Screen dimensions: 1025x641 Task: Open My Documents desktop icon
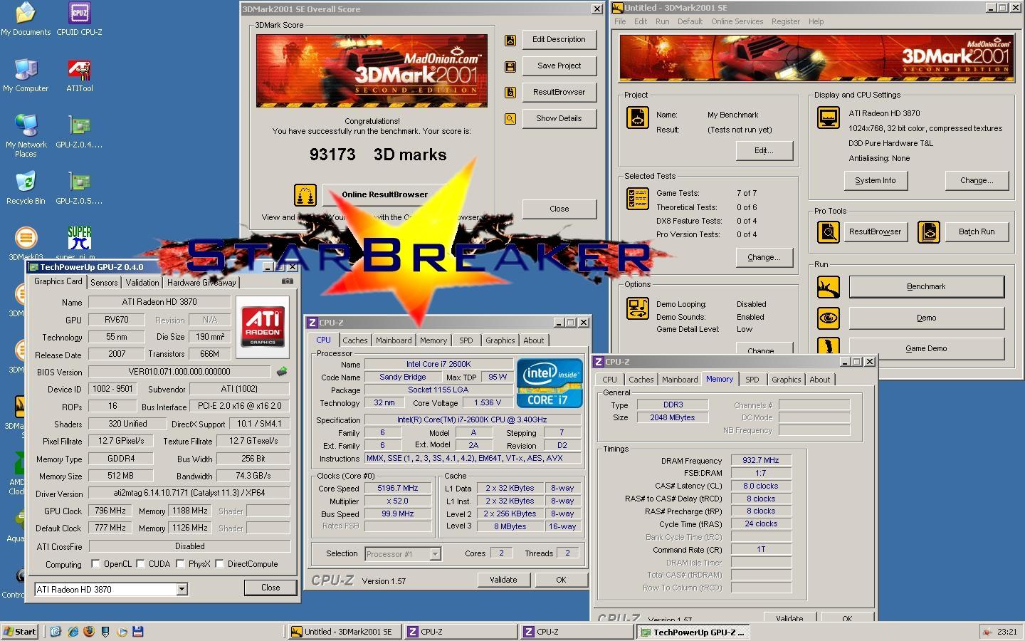26,19
